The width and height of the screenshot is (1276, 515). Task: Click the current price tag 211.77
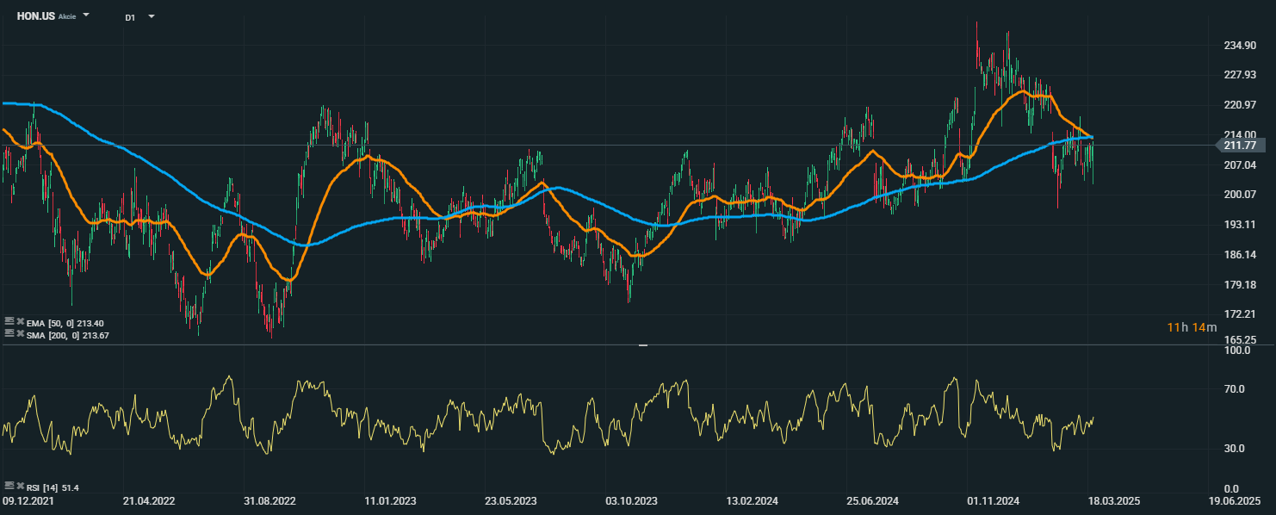pos(1241,146)
